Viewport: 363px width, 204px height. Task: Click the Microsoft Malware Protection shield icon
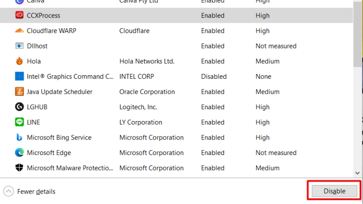[20, 168]
